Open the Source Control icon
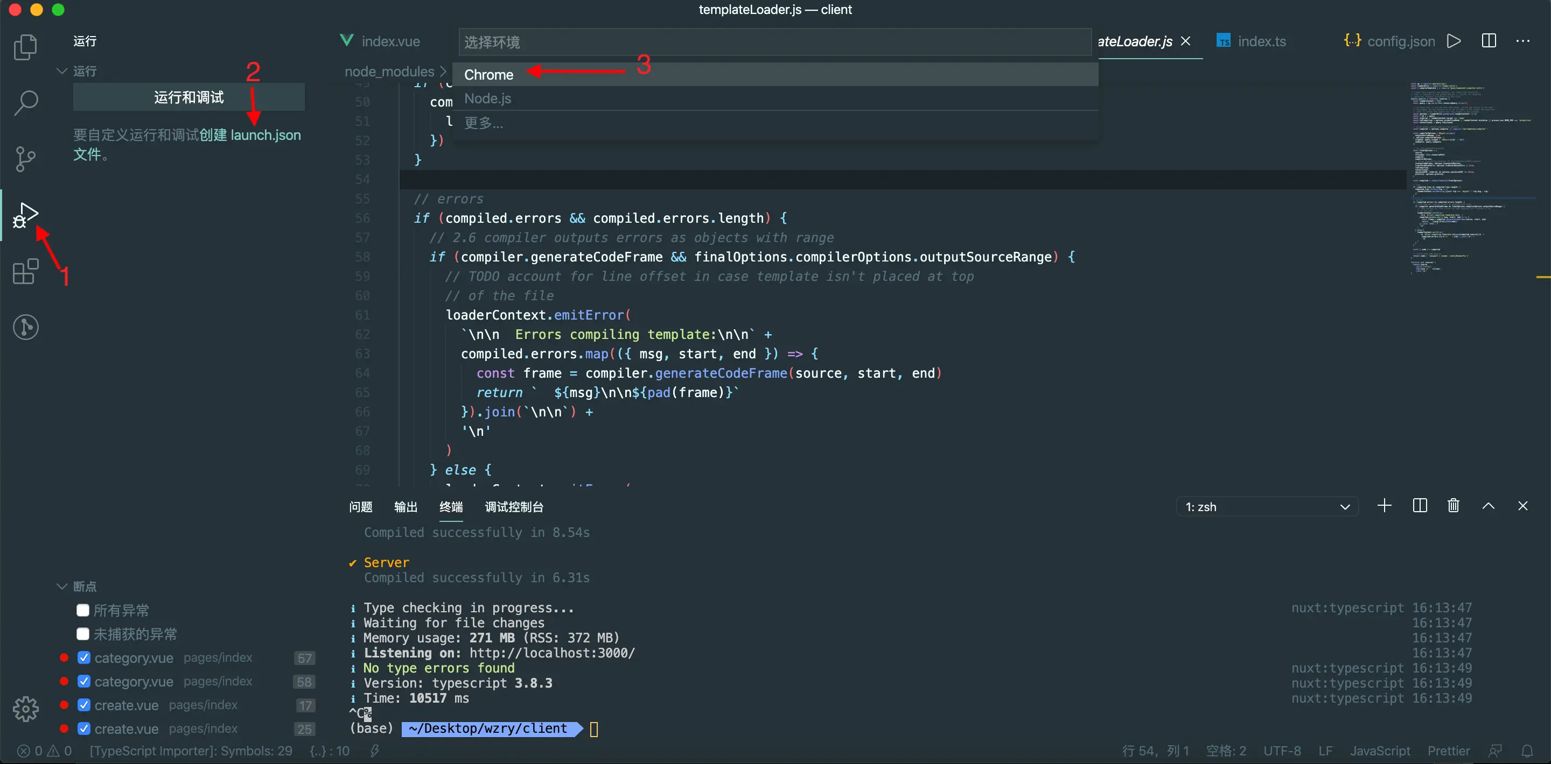The image size is (1551, 764). point(25,159)
